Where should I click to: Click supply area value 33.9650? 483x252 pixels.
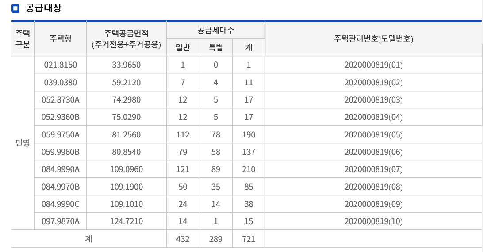pyautogui.click(x=126, y=65)
